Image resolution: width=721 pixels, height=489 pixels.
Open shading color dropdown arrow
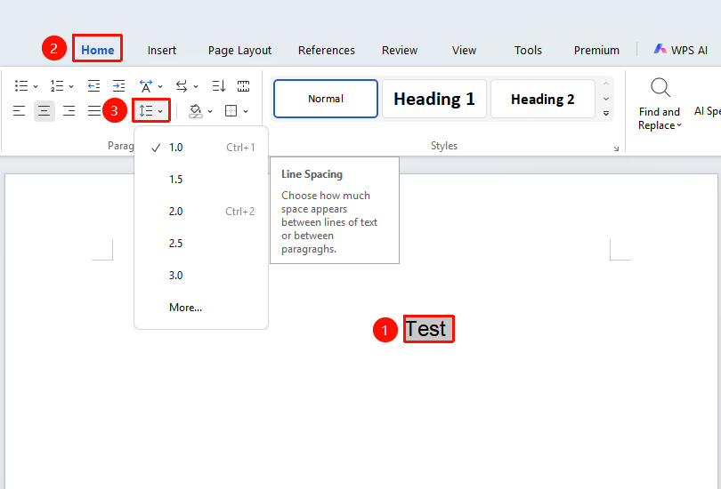click(x=210, y=111)
